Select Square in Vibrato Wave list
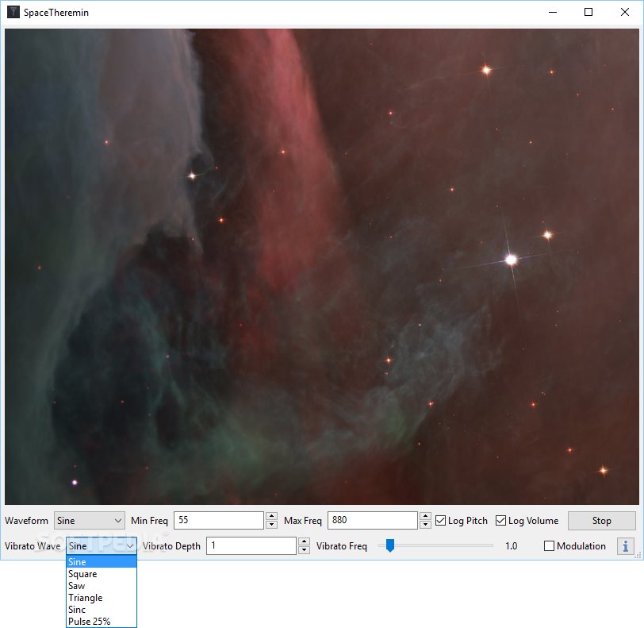644x628 pixels. pos(101,574)
